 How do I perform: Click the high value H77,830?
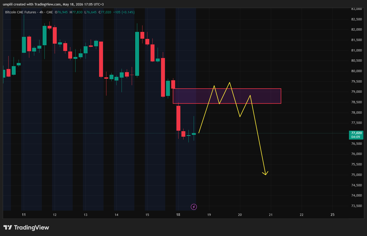pos(76,12)
